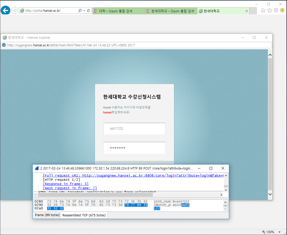Follow the 'Next request in frame: 7' link

point(70,188)
